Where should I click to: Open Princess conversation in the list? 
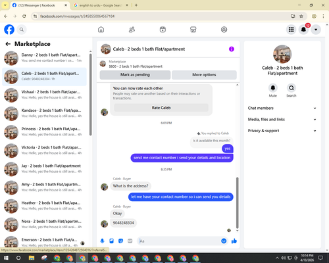[44, 132]
